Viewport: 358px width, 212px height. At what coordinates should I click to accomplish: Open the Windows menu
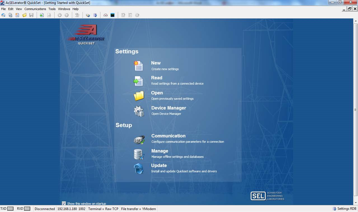click(64, 9)
